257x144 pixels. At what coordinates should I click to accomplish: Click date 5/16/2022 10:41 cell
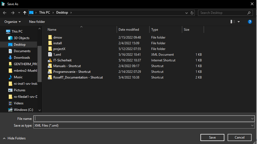coord(130,55)
